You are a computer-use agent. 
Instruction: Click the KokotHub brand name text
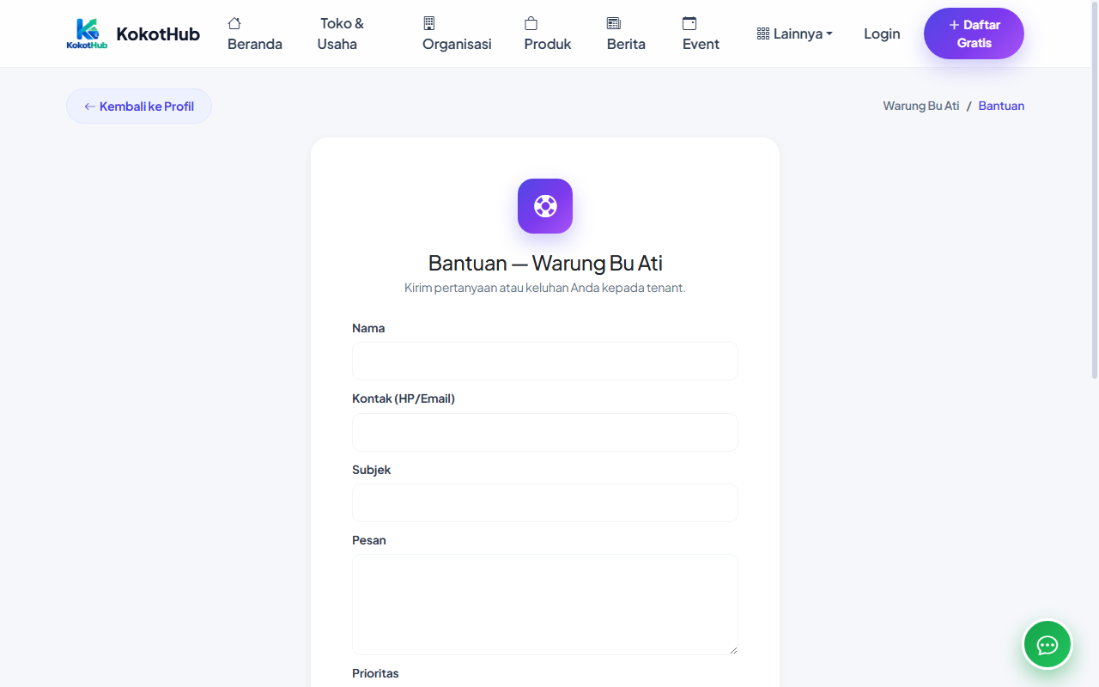pos(158,34)
